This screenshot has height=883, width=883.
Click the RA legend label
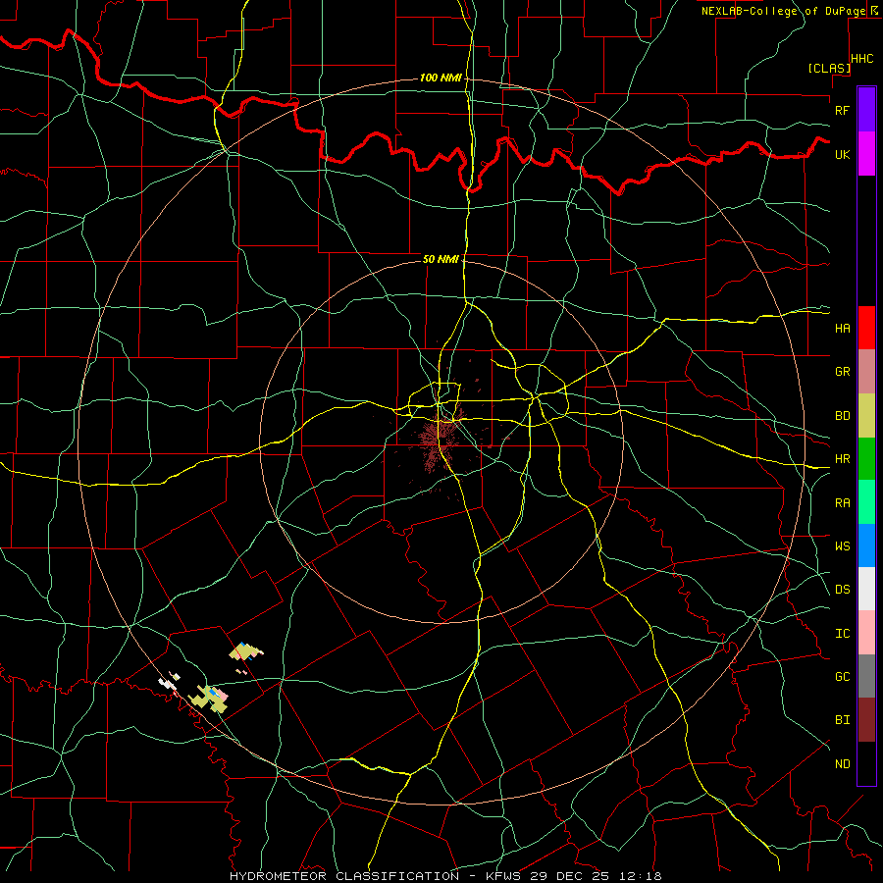[842, 502]
